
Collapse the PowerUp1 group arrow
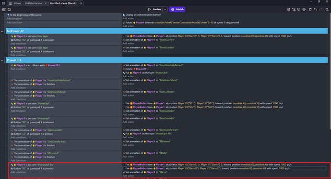[x=2, y=60]
